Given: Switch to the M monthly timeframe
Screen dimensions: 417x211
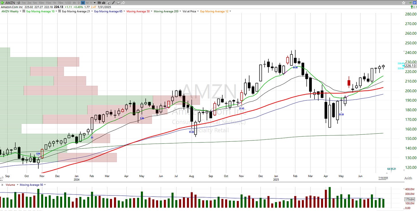Looking at the screenshot, I should [87, 3].
